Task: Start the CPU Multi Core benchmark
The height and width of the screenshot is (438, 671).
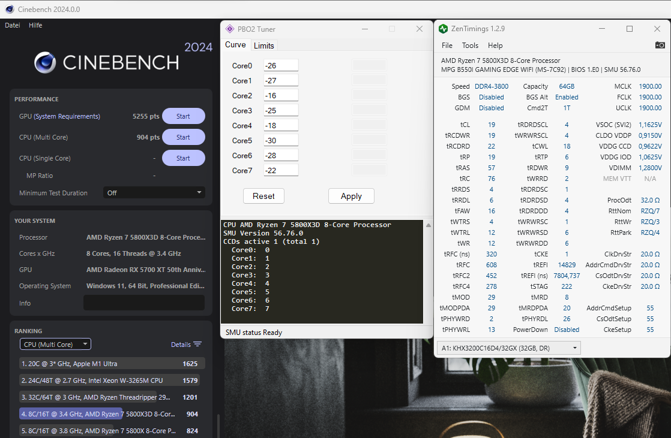Action: point(183,137)
